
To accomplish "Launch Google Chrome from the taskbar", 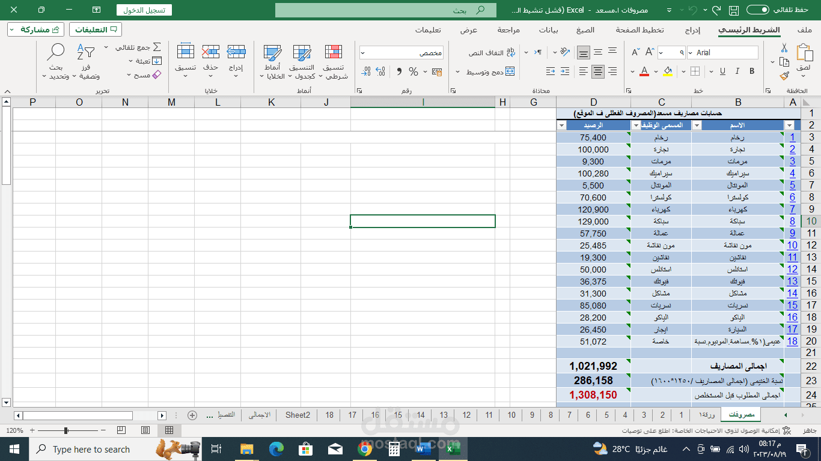I will pos(365,449).
